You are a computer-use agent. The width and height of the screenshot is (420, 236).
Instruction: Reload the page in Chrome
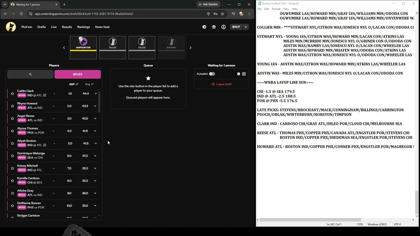[21, 14]
